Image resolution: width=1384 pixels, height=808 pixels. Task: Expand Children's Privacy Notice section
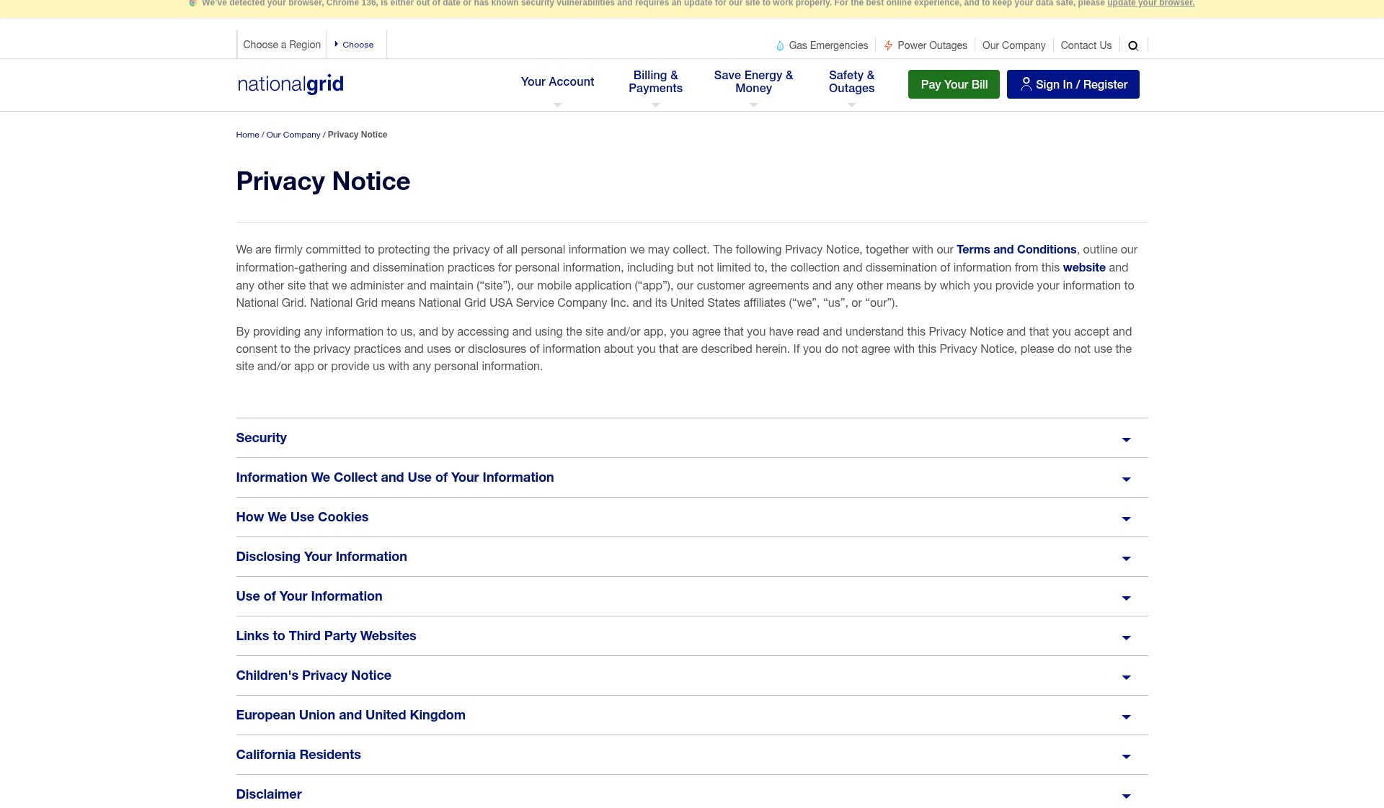[x=692, y=675]
